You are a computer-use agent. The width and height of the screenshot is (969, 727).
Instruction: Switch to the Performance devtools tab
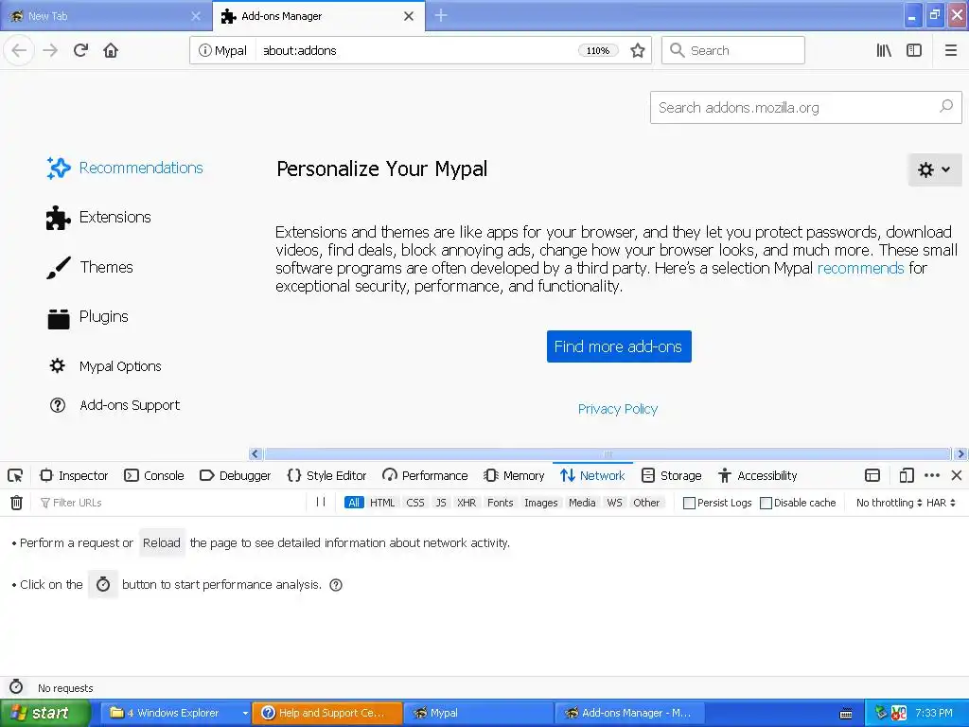tap(425, 475)
